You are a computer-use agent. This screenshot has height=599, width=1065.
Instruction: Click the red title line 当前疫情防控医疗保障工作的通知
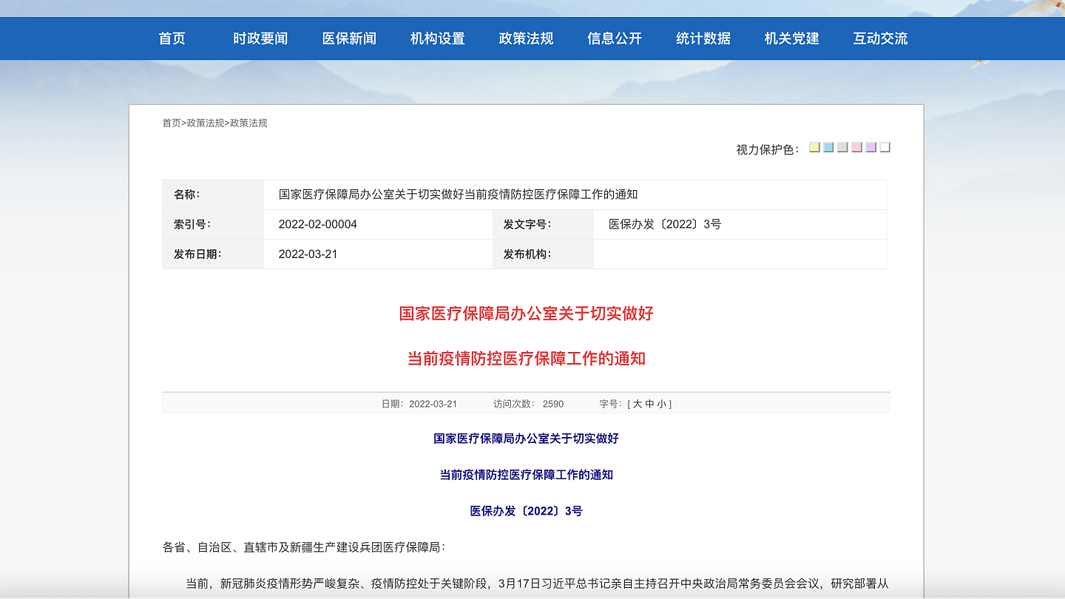point(526,359)
